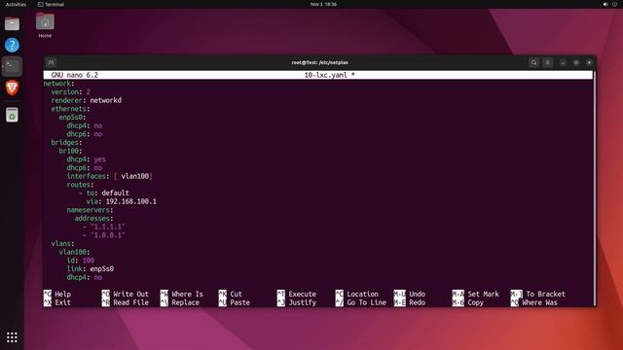
Task: Click the 'link: enp5s0' line
Action: pos(91,269)
